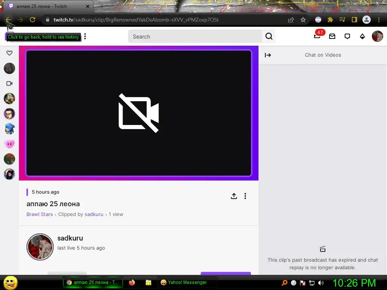Screen dimensions: 387x290
Task: Click the clip title аппаю 25 леона
Action: click(x=53, y=204)
